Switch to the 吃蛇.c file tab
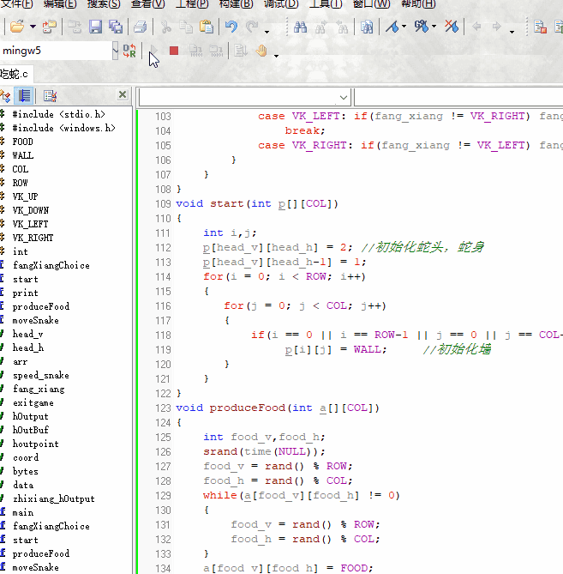Image resolution: width=563 pixels, height=574 pixels. tap(15, 75)
